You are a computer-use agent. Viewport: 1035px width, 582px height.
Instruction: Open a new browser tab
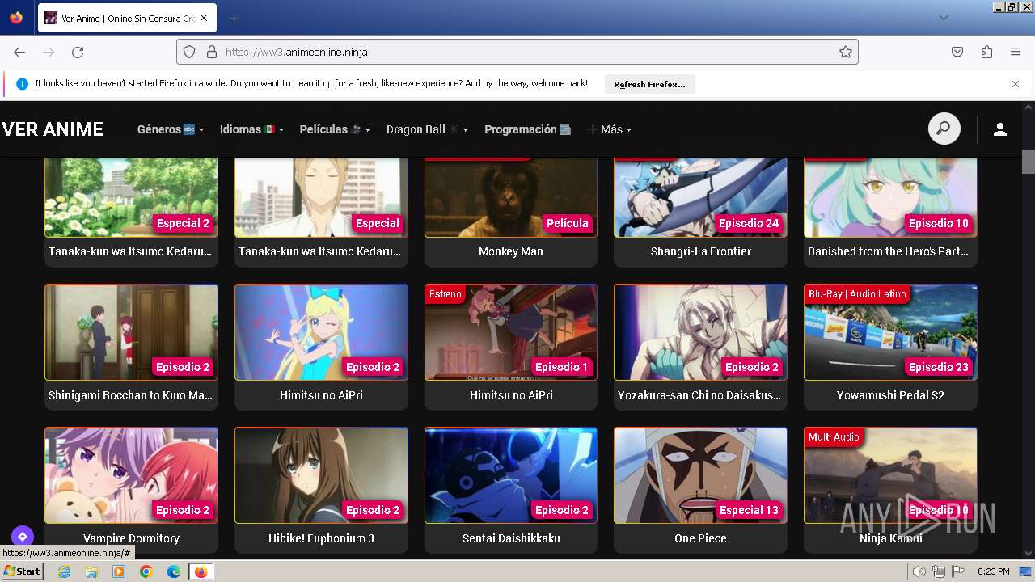point(234,18)
